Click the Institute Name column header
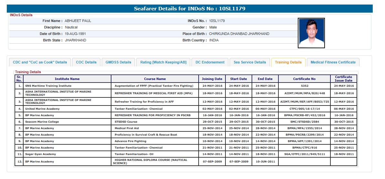 coord(67,79)
